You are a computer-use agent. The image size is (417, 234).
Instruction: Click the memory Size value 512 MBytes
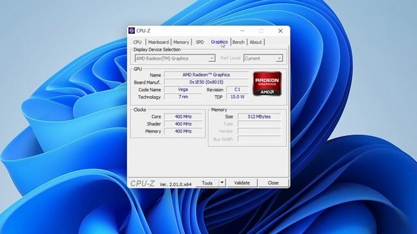259,116
